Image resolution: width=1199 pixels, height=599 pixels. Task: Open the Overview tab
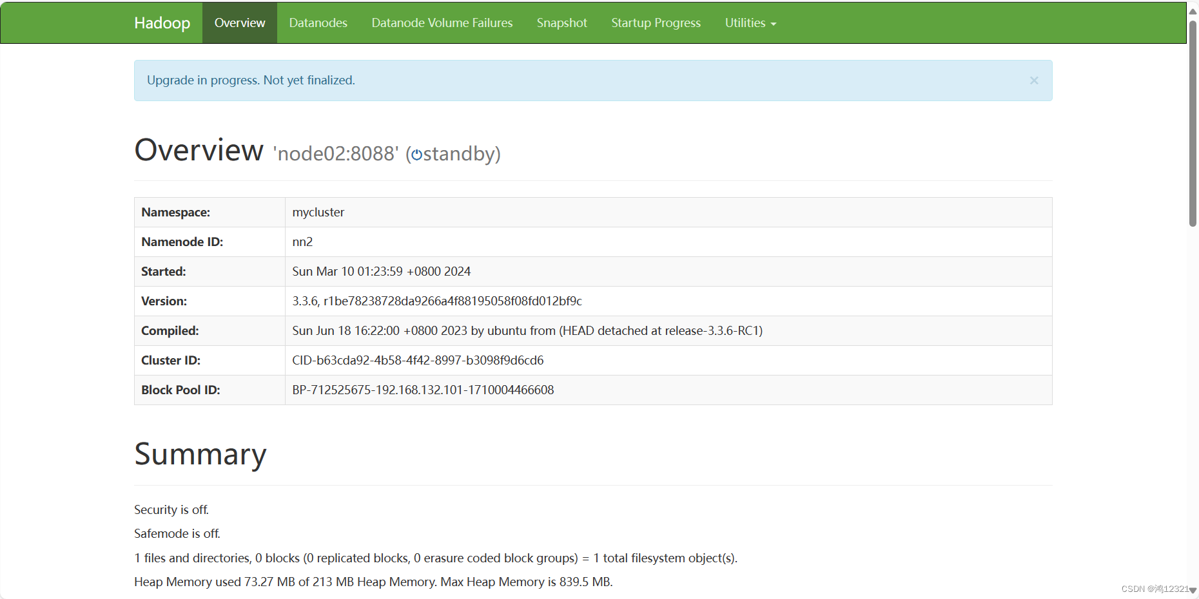pyautogui.click(x=240, y=23)
